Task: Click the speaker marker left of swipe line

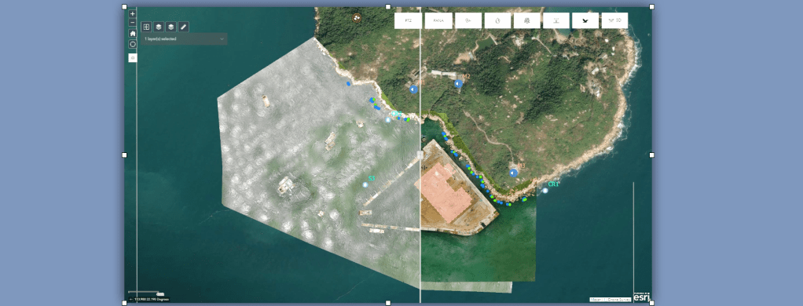Action: click(413, 89)
